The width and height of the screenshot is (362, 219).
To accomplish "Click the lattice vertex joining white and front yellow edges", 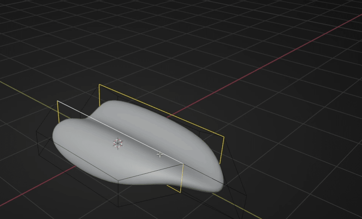I will click(184, 164).
